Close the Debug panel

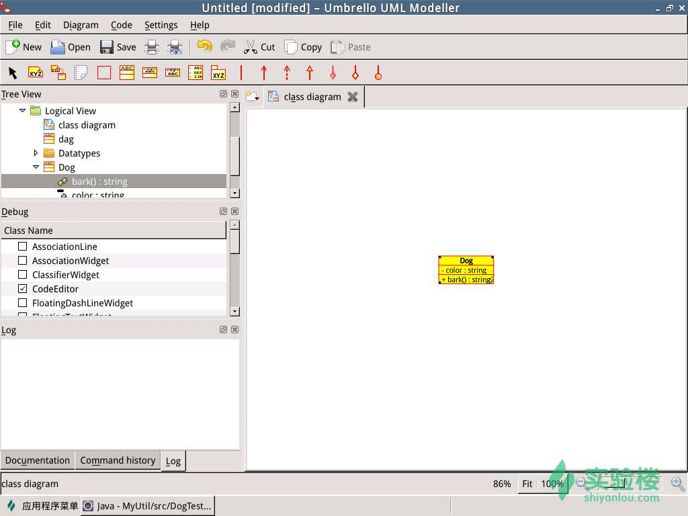(x=235, y=211)
